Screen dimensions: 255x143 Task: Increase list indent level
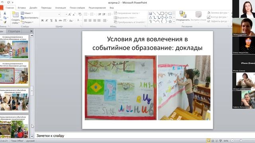tap(104, 14)
